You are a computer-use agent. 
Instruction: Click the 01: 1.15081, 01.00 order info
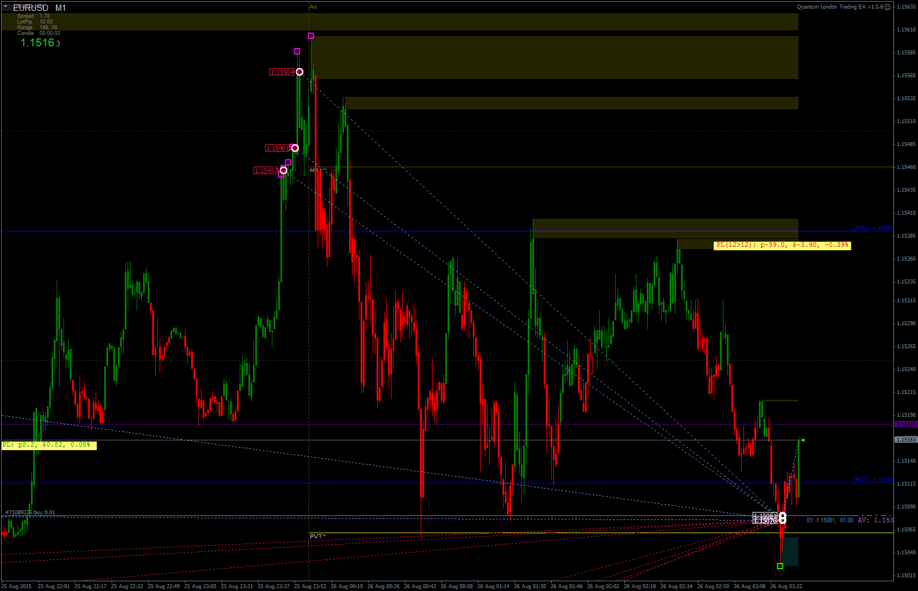pos(830,521)
